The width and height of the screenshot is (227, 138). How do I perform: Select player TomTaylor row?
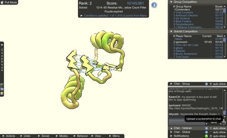point(198,57)
